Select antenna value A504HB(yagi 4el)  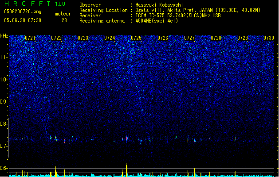pos(157,21)
